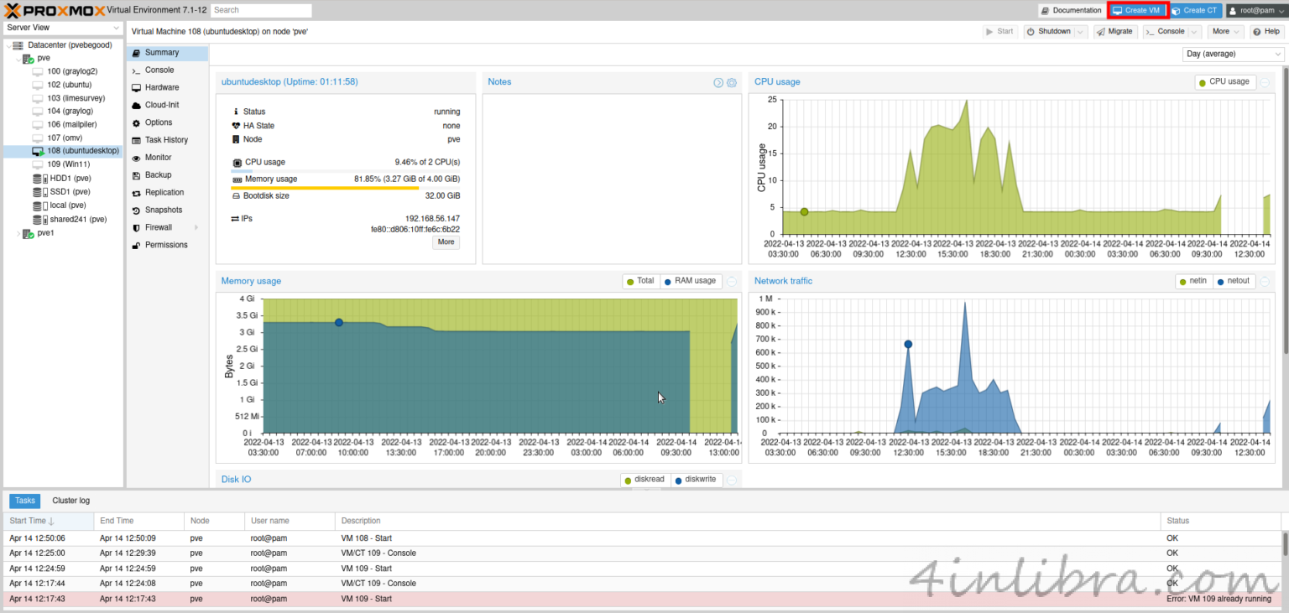Image resolution: width=1289 pixels, height=613 pixels.
Task: Click the Search input field
Action: click(260, 10)
